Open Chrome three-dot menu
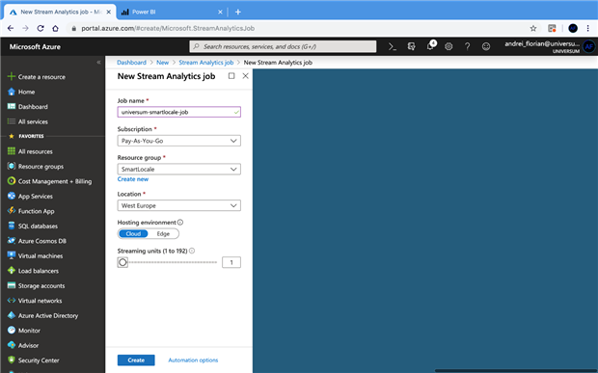This screenshot has height=373, width=598. tap(587, 28)
